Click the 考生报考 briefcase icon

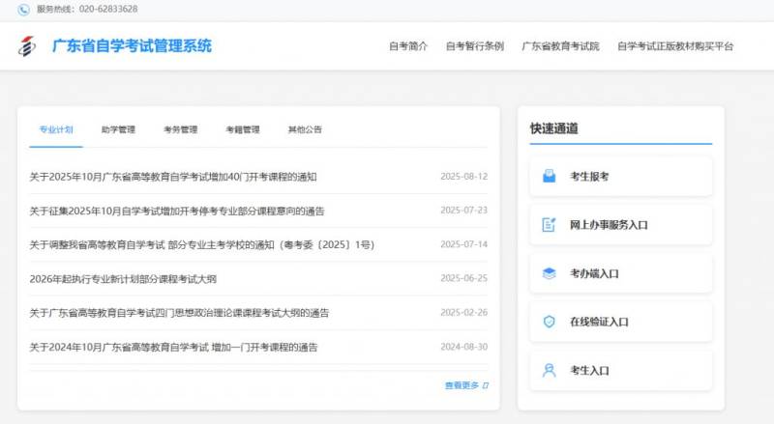point(549,176)
